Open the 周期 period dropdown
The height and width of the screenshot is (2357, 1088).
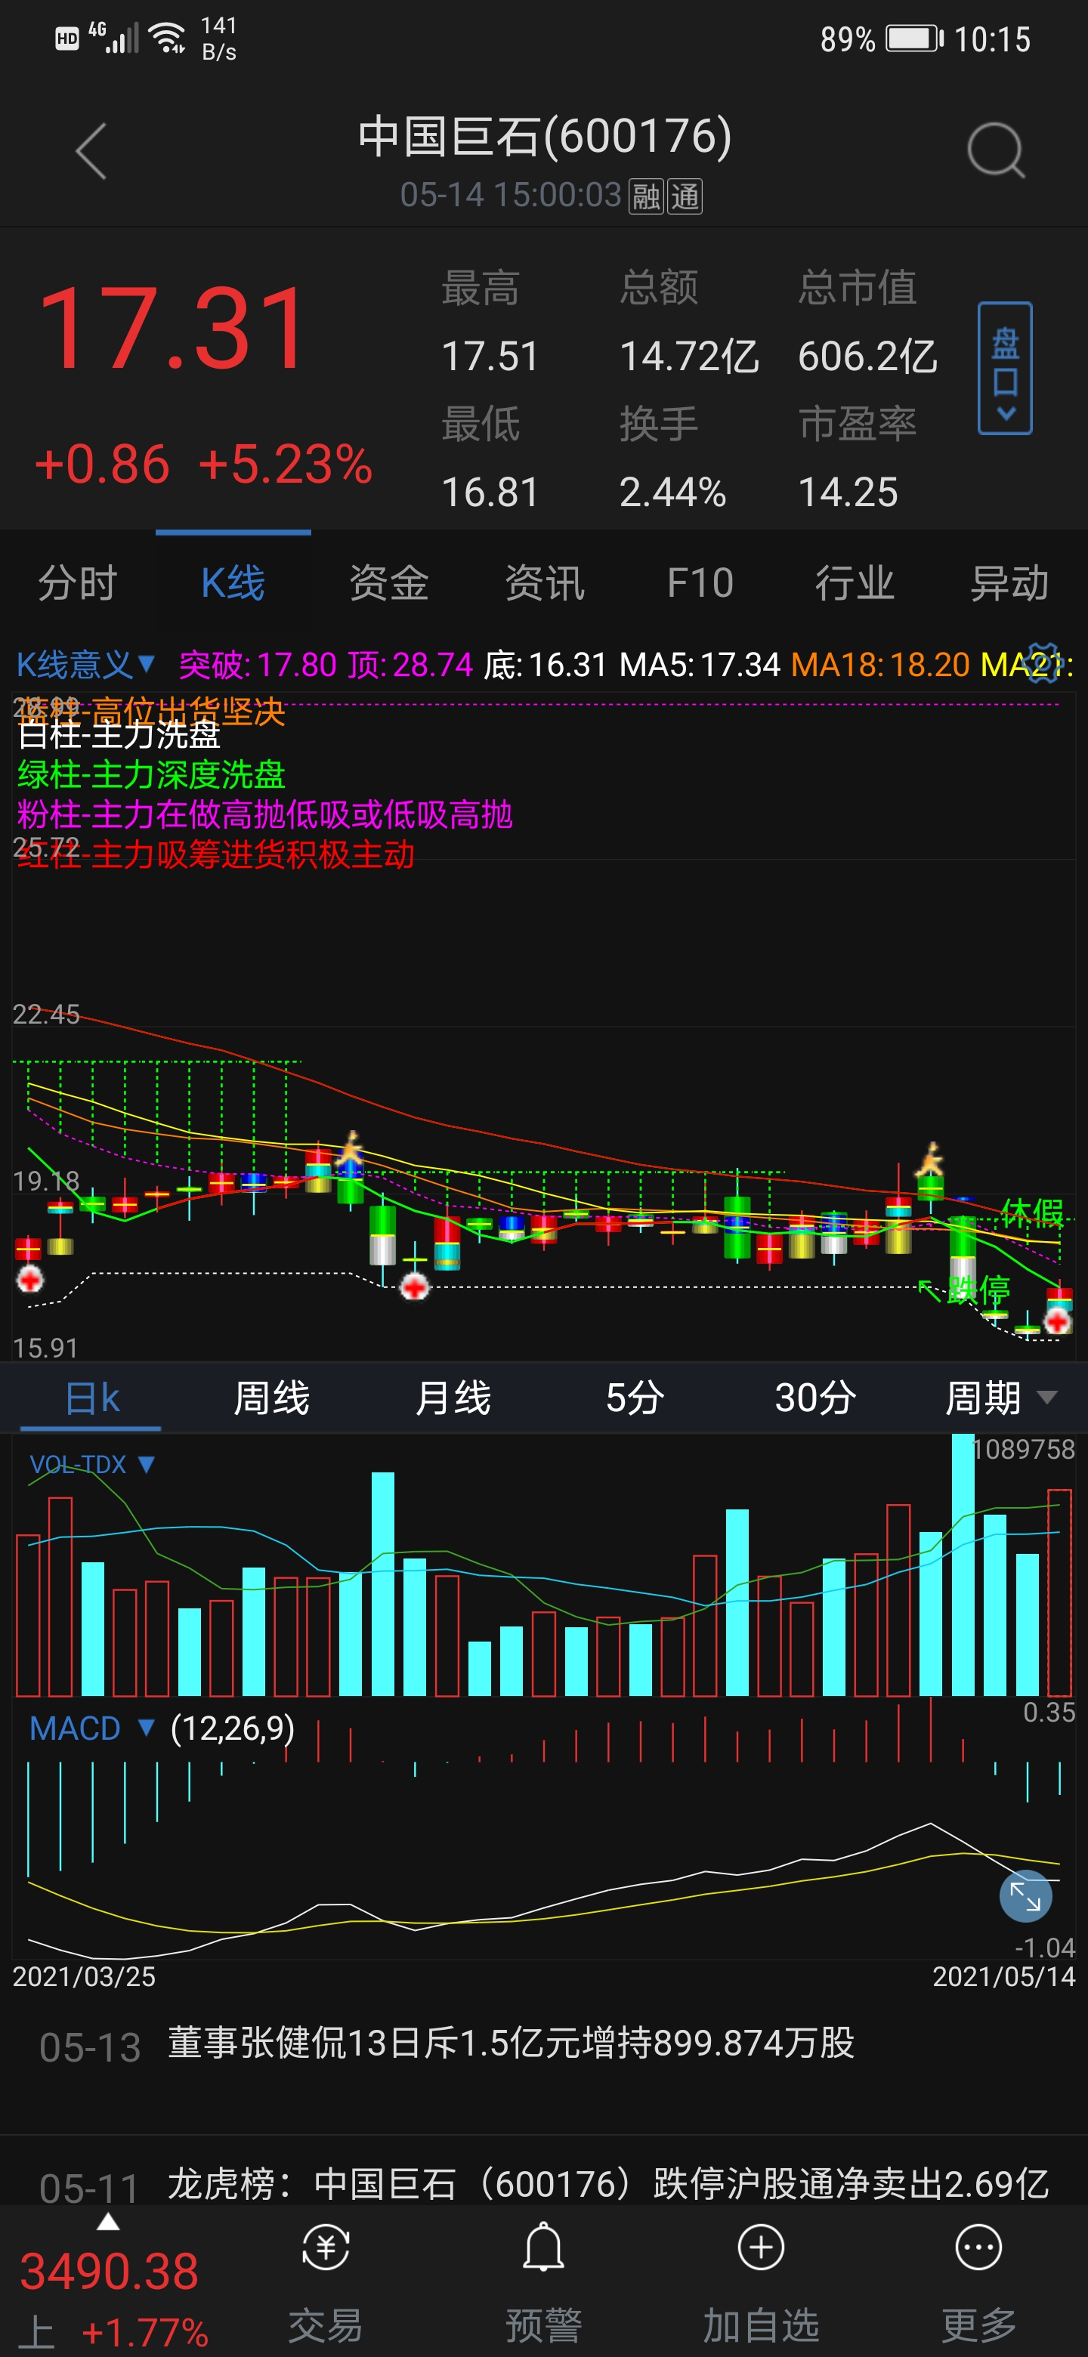coord(1001,1397)
